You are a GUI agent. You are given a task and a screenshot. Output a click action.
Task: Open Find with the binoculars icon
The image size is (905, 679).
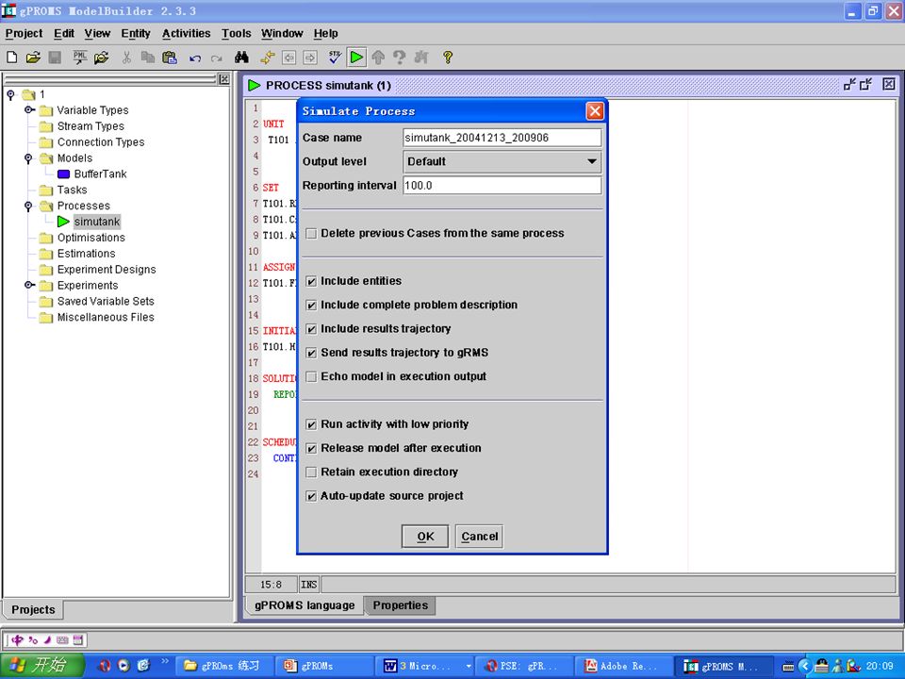pyautogui.click(x=241, y=58)
